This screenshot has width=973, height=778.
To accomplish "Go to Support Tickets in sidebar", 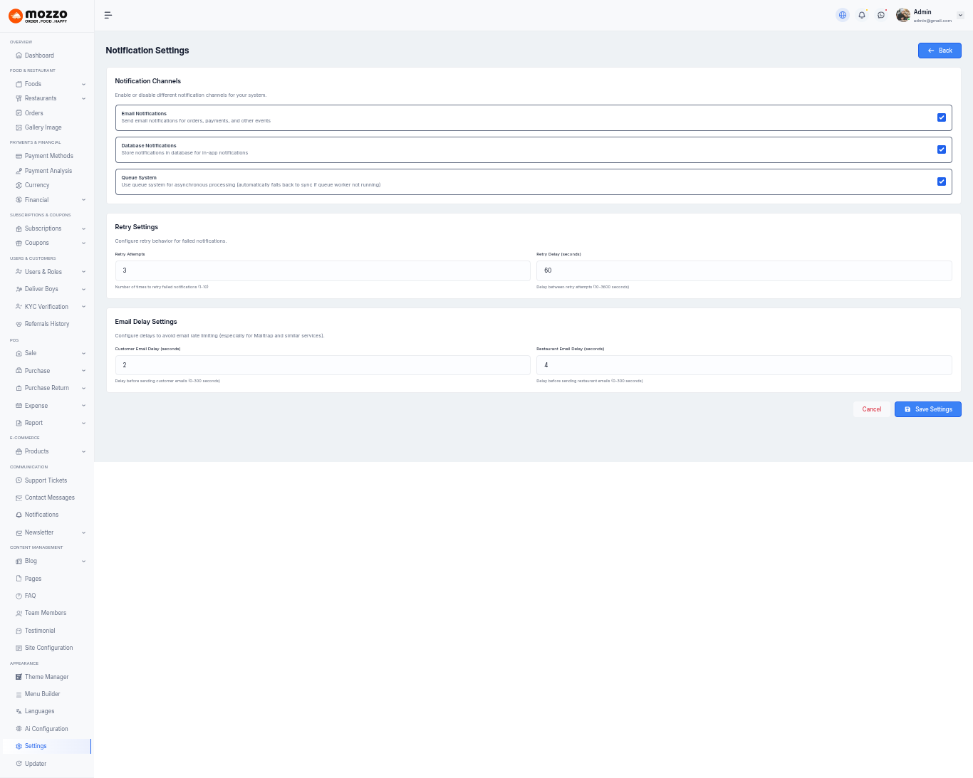I will click(46, 480).
